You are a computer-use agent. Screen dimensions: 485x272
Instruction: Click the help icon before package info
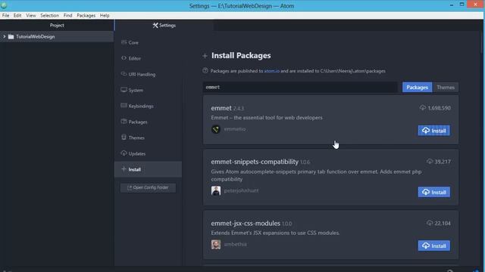point(205,70)
